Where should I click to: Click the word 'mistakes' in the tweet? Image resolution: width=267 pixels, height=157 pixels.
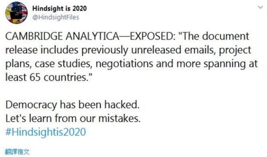(x=120, y=118)
